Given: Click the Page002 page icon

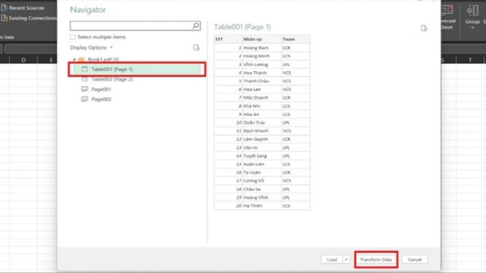Looking at the screenshot, I should [84, 99].
